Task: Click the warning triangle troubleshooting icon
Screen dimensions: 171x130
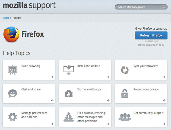Action: coord(69,117)
